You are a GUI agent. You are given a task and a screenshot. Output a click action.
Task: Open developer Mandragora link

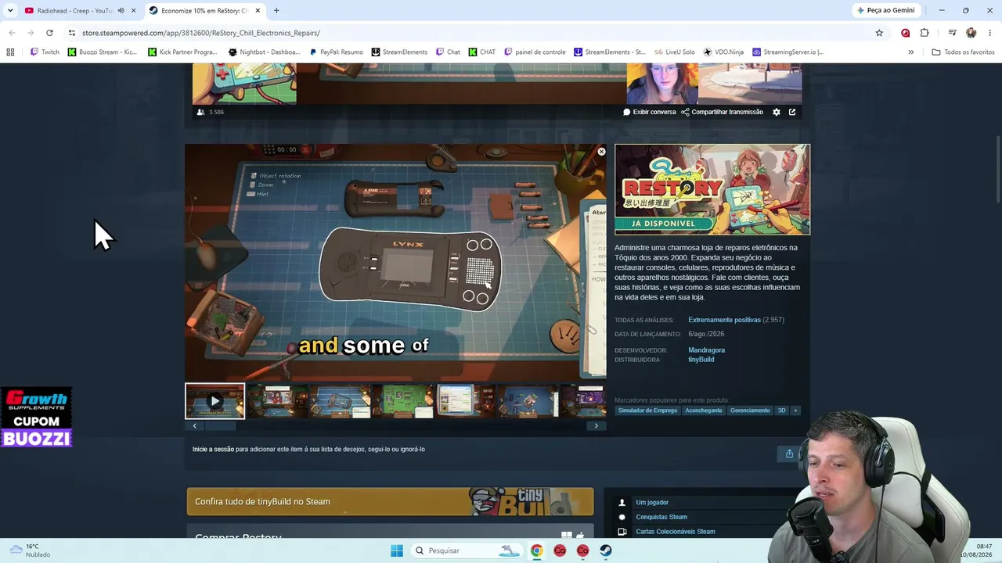[x=706, y=350]
